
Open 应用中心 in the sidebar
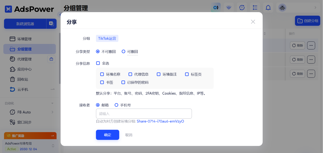[x=30, y=69]
